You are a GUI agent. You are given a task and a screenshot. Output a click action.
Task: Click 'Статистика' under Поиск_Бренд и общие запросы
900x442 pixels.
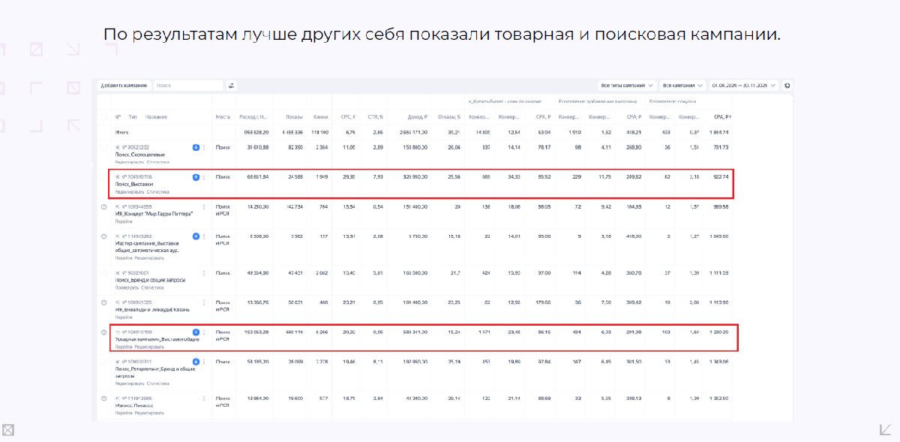[x=152, y=287]
